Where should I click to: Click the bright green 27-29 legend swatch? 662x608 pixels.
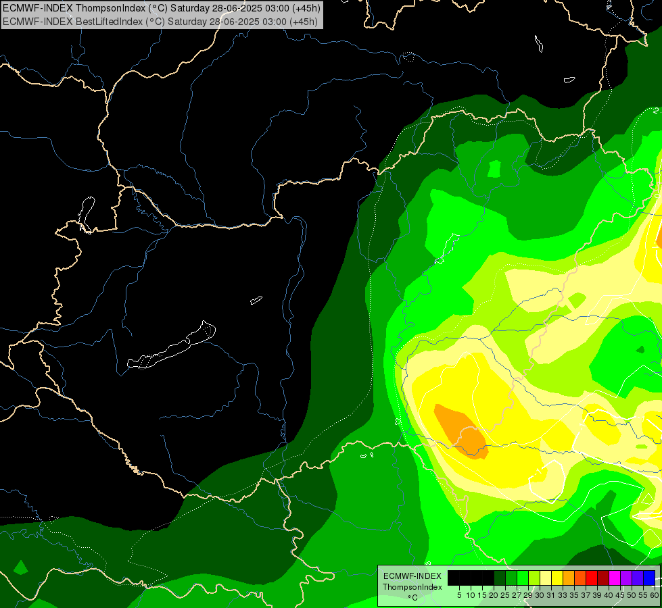(523, 578)
